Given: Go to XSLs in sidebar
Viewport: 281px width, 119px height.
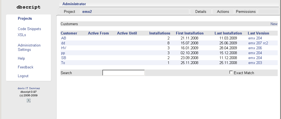Looking at the screenshot, I should click(x=22, y=35).
